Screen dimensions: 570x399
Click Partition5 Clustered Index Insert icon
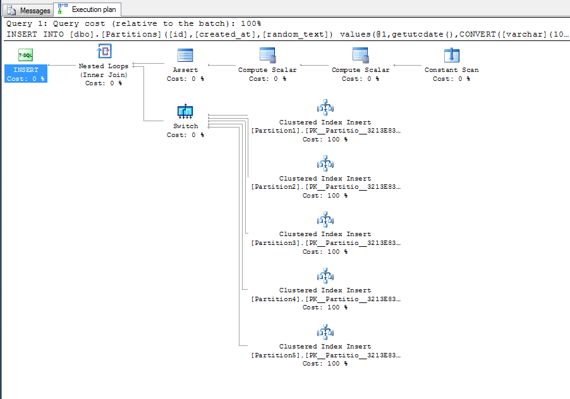pyautogui.click(x=325, y=331)
